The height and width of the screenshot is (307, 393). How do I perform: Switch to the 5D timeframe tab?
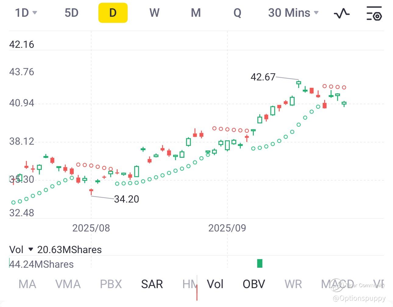click(x=72, y=13)
